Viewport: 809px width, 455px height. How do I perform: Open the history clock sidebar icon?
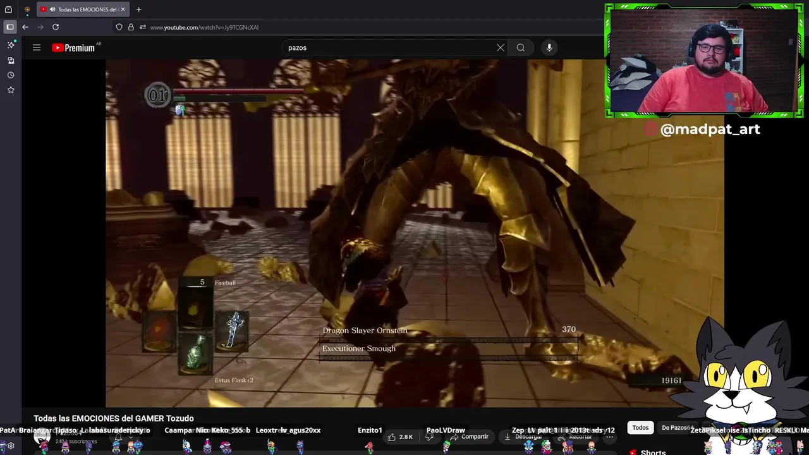(11, 75)
